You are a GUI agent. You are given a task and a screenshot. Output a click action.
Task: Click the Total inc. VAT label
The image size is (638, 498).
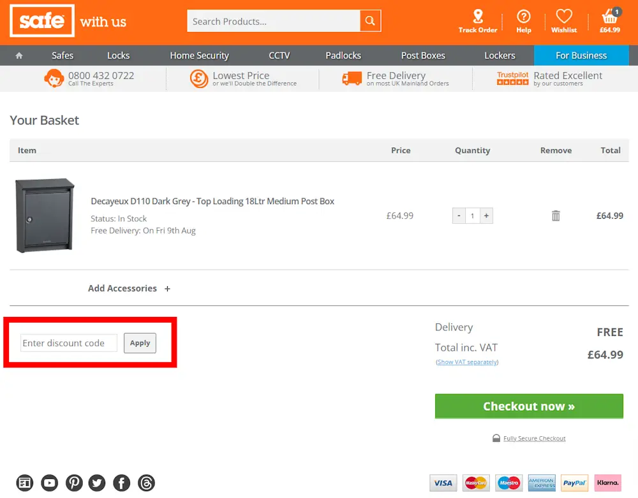466,348
